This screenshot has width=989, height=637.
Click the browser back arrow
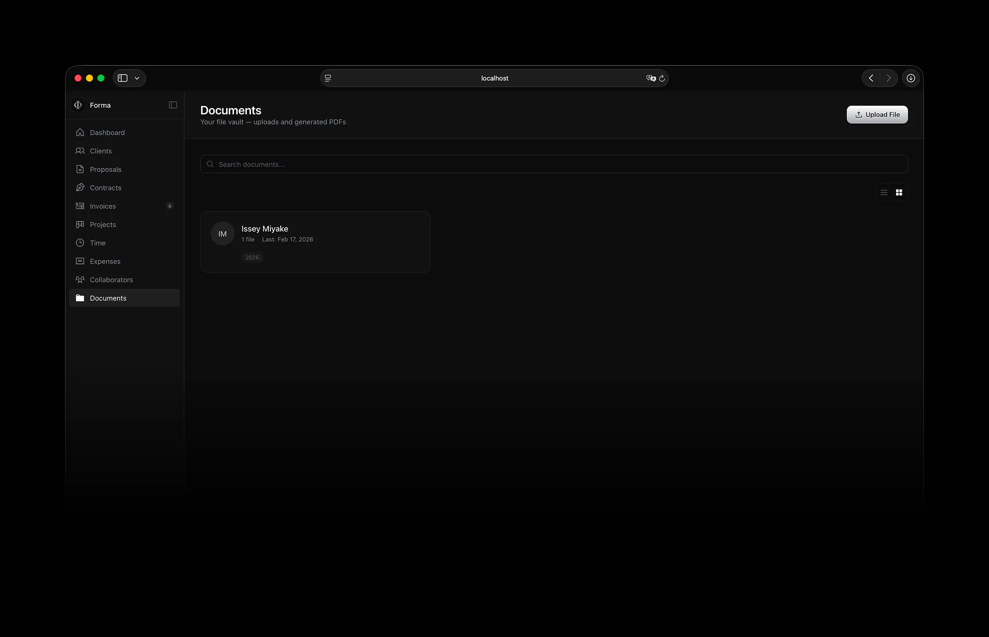(871, 78)
